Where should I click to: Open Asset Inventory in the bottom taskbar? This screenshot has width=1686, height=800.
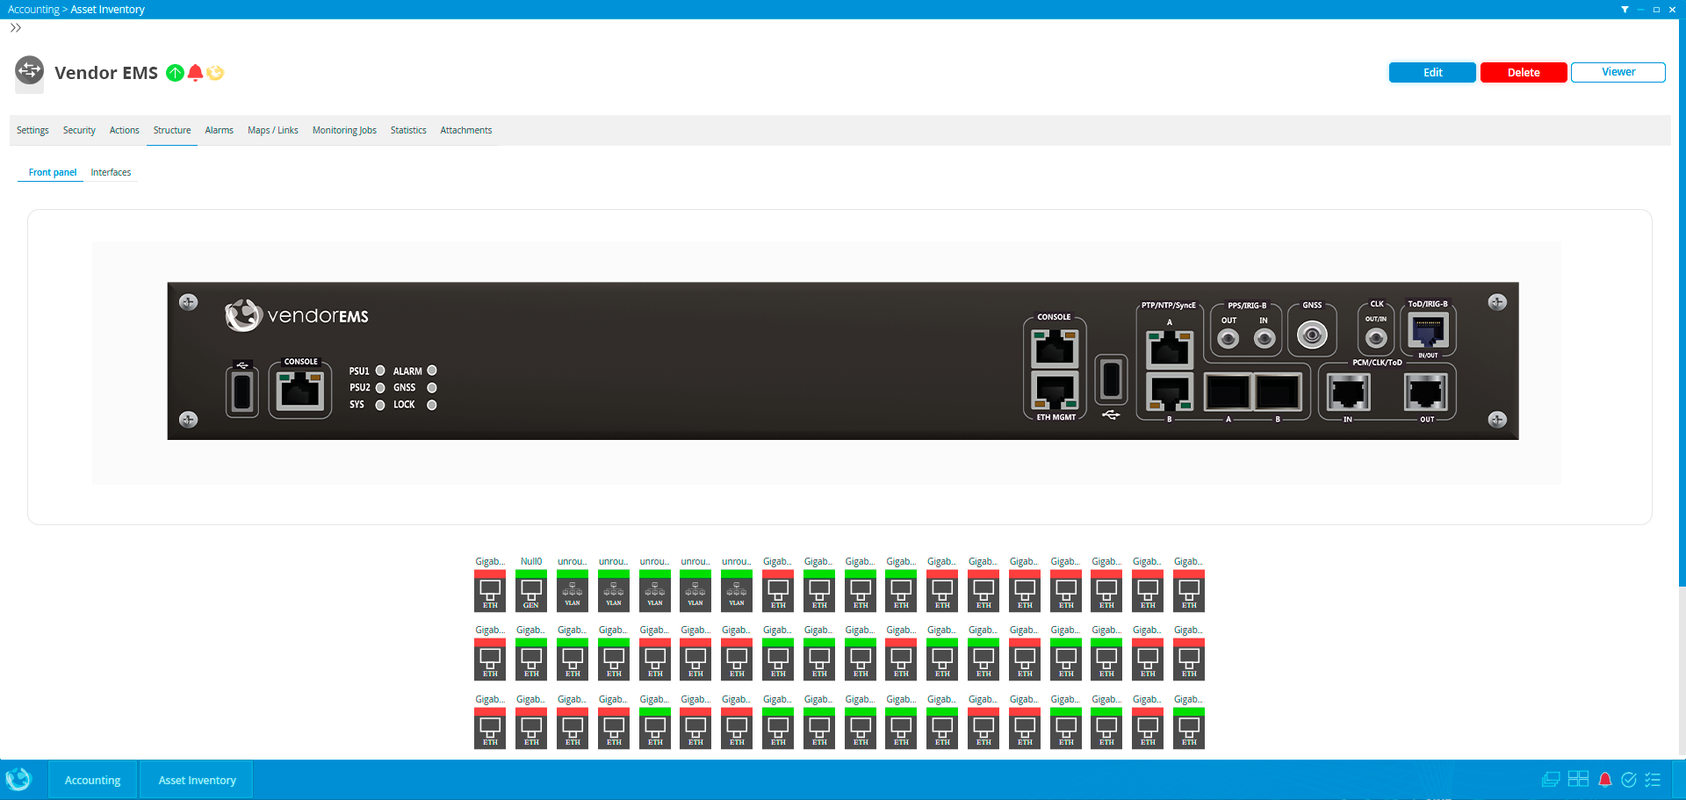click(x=197, y=780)
